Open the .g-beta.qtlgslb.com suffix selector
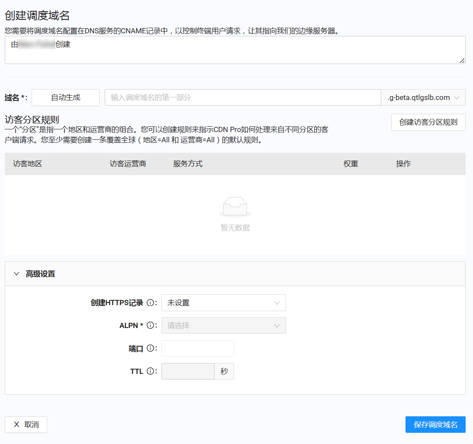Screen dimensions: 473x444 [423, 97]
